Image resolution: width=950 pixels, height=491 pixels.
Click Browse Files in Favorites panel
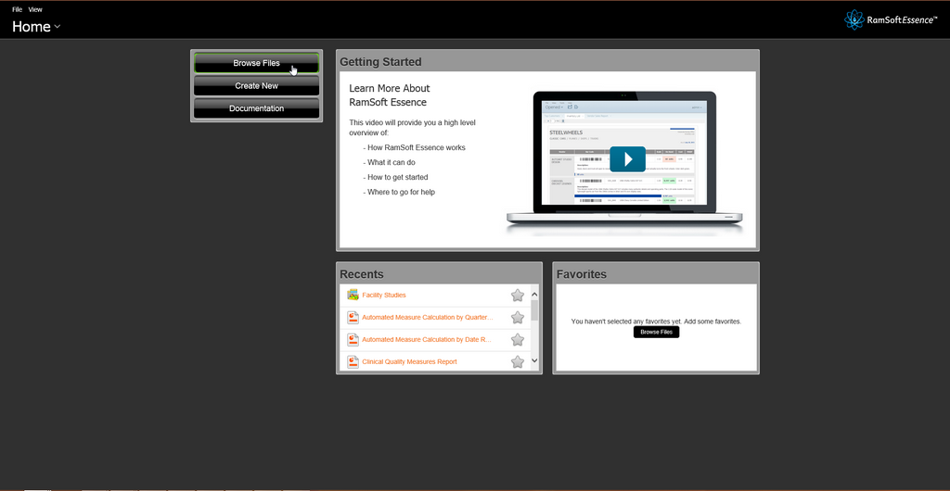point(656,332)
